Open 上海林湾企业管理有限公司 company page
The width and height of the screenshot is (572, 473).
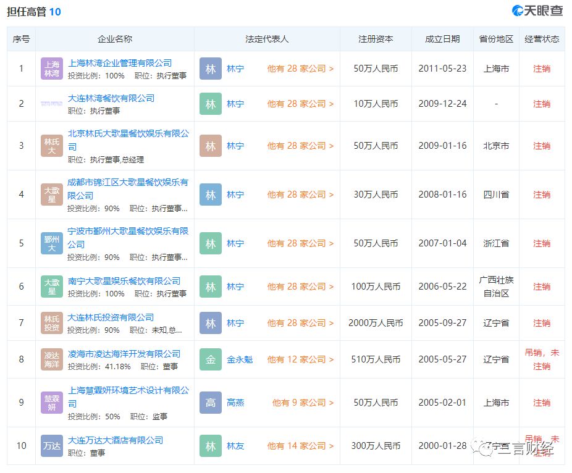pos(120,63)
